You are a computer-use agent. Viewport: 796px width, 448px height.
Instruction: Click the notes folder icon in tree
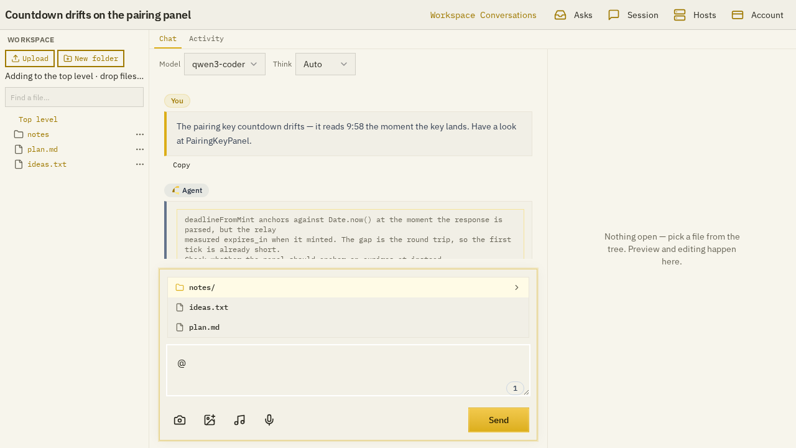tap(19, 134)
